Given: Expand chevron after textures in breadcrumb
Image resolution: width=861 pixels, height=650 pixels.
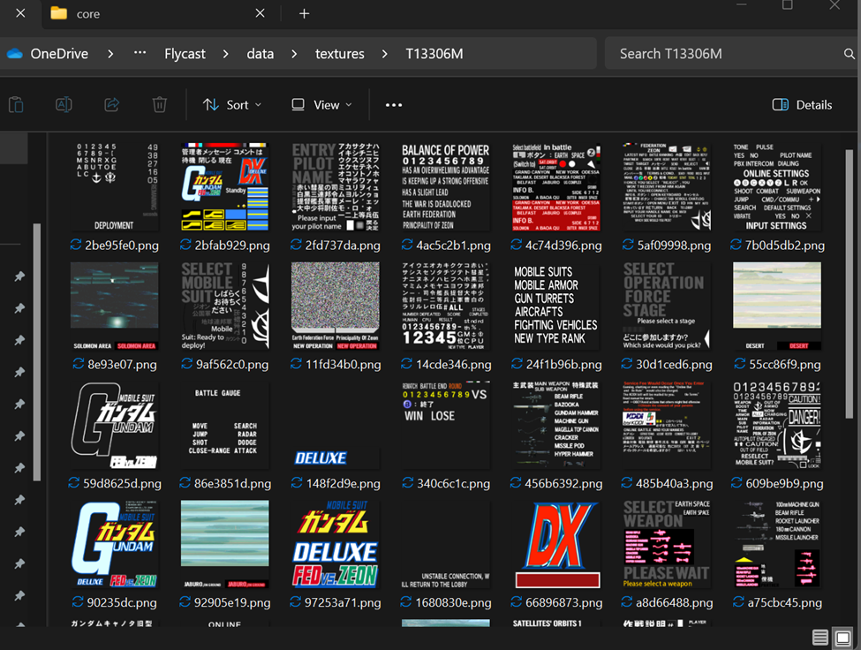Looking at the screenshot, I should coord(384,54).
